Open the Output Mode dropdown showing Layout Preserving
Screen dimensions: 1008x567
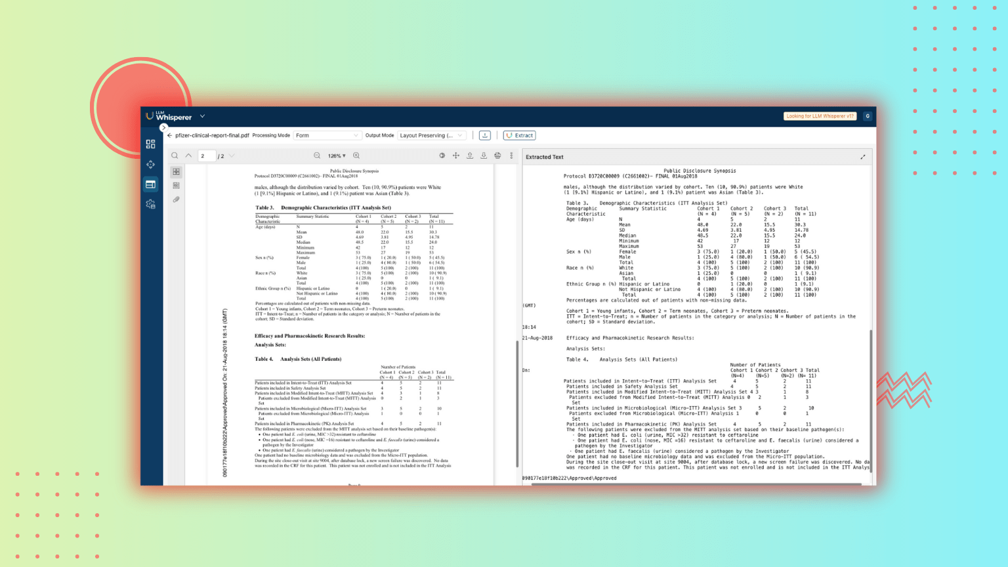(431, 135)
